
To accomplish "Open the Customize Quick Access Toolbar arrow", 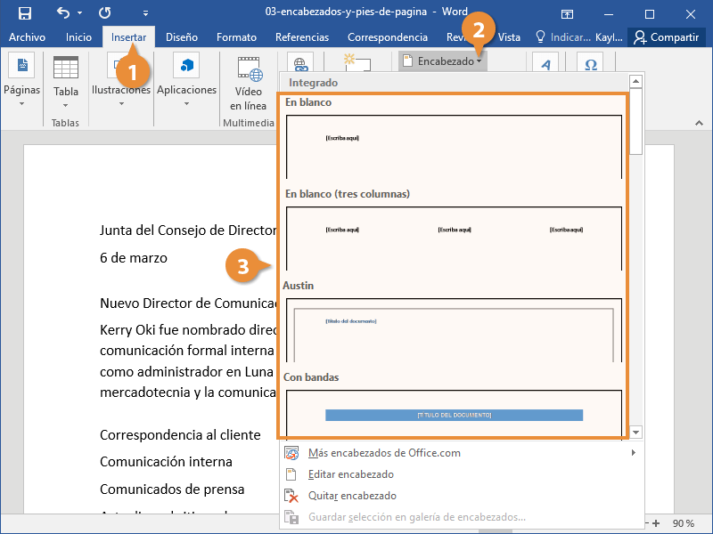I will (146, 14).
